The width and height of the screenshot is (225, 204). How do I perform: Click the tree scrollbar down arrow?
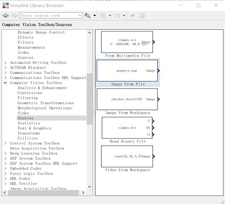(89, 187)
